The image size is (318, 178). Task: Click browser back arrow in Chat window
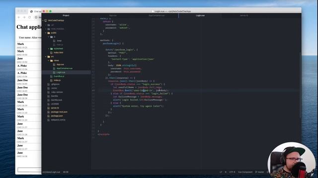pyautogui.click(x=19, y=17)
